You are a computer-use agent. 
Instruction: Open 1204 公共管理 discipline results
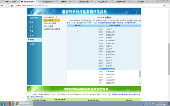pos(48,26)
